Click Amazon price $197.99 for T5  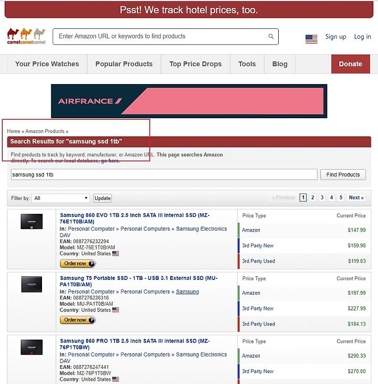[356, 293]
